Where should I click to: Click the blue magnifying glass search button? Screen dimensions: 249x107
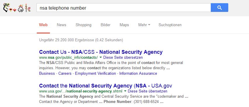(220, 8)
